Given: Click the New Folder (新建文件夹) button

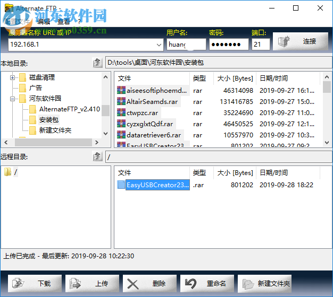Looking at the screenshot, I should click(x=264, y=283).
